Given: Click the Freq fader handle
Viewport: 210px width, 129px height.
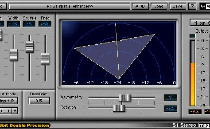Looking at the screenshot, I should [45, 59].
